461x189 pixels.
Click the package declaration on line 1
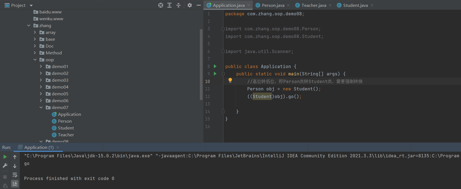(x=265, y=14)
